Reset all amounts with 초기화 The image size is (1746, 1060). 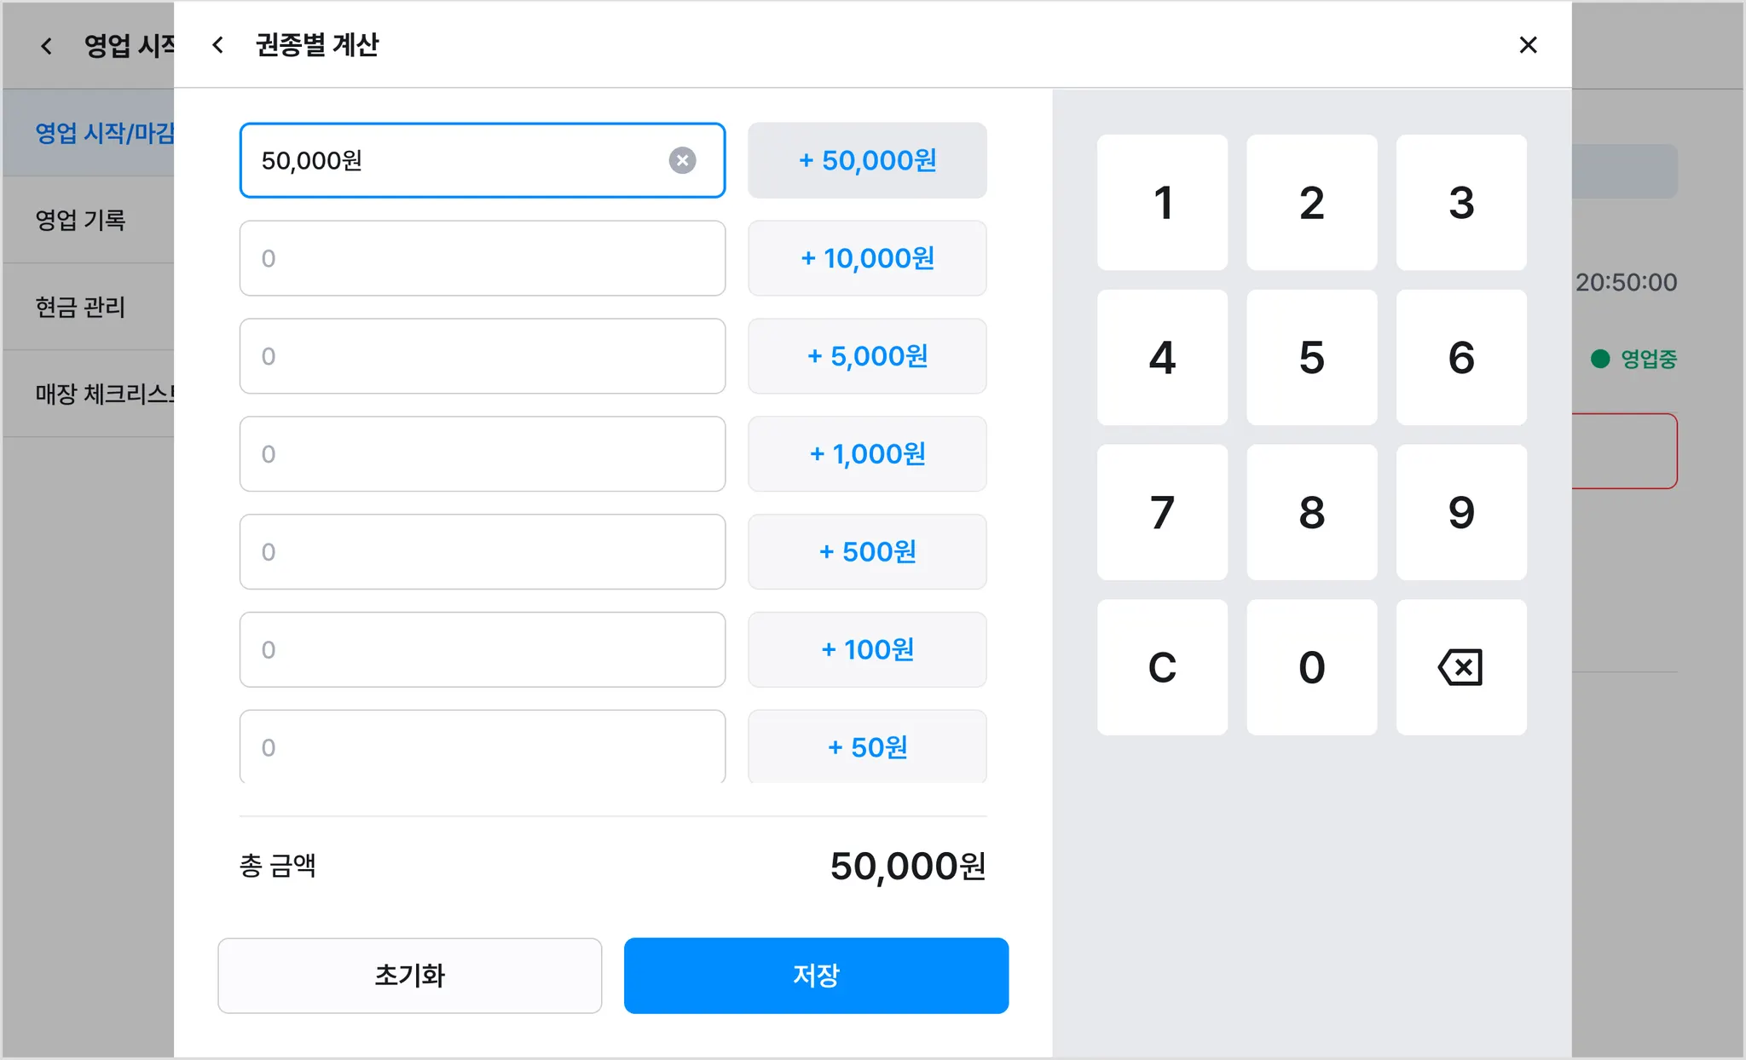click(x=409, y=976)
